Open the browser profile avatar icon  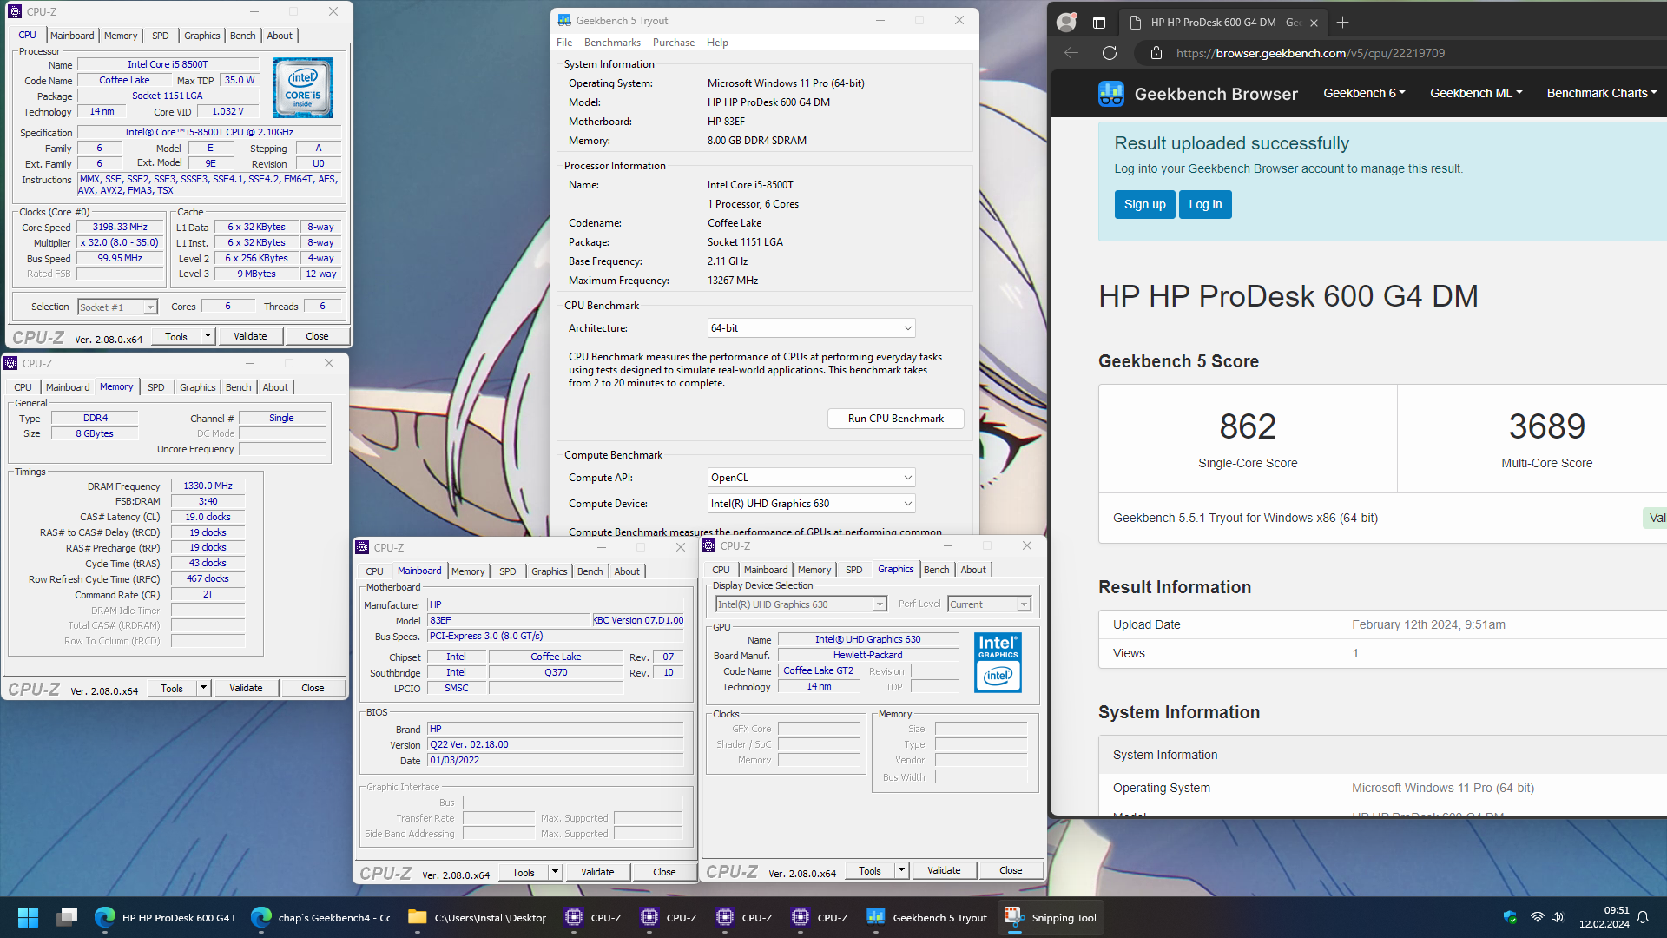pyautogui.click(x=1066, y=22)
